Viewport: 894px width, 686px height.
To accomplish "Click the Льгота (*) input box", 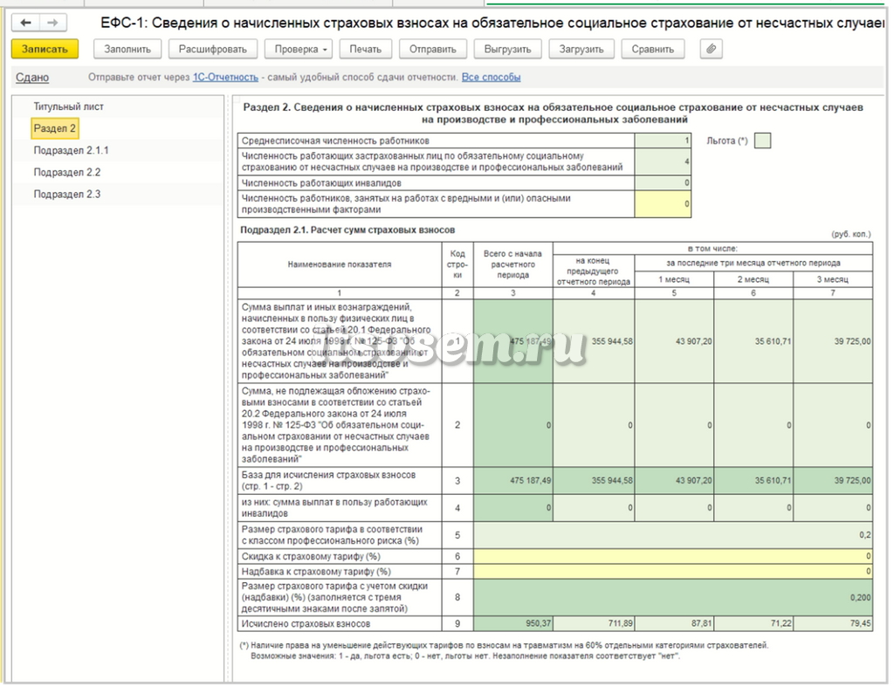I will point(762,141).
